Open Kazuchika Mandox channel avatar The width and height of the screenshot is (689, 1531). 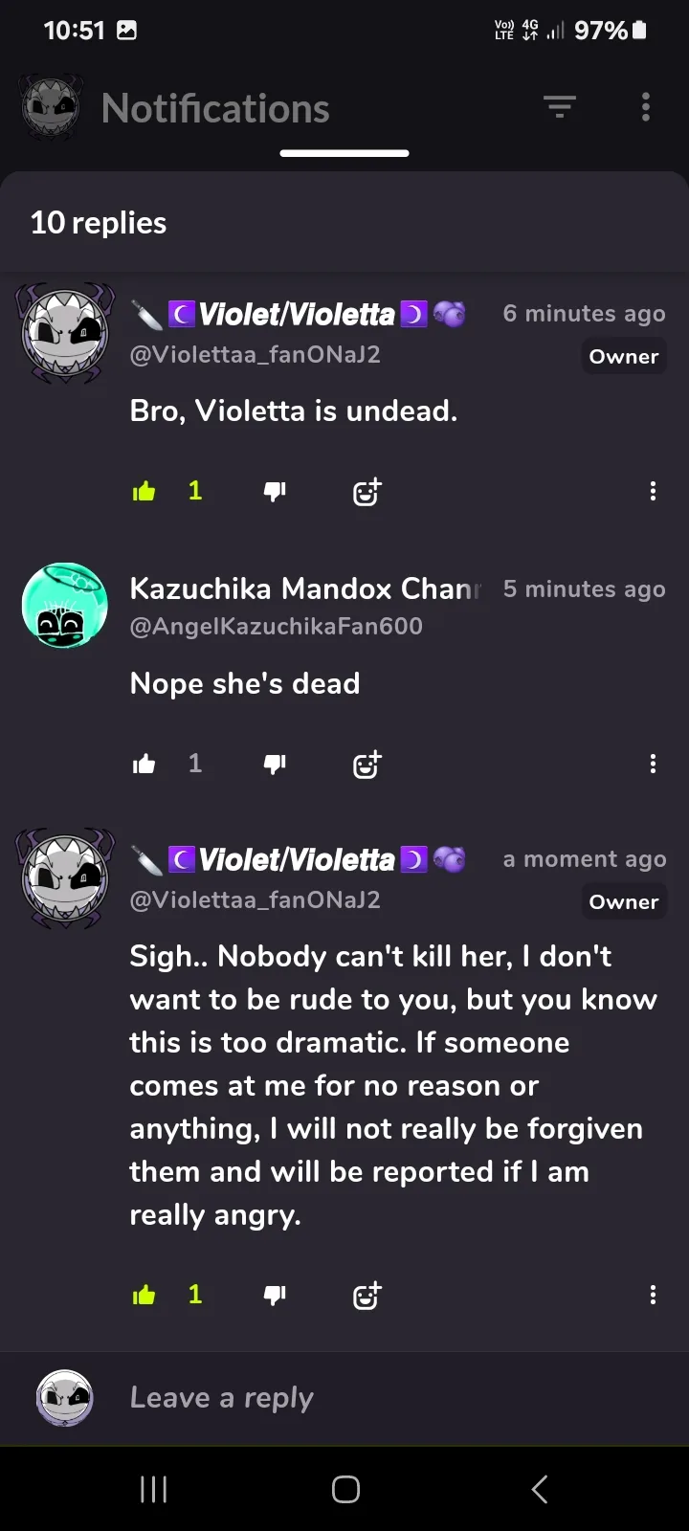tap(65, 606)
